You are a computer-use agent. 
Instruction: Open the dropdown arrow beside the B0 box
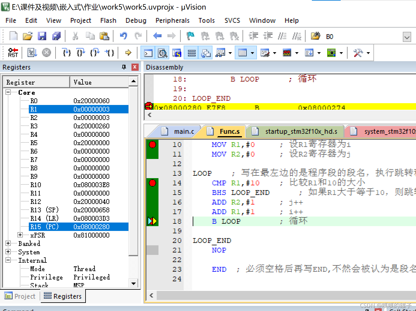tap(407, 37)
